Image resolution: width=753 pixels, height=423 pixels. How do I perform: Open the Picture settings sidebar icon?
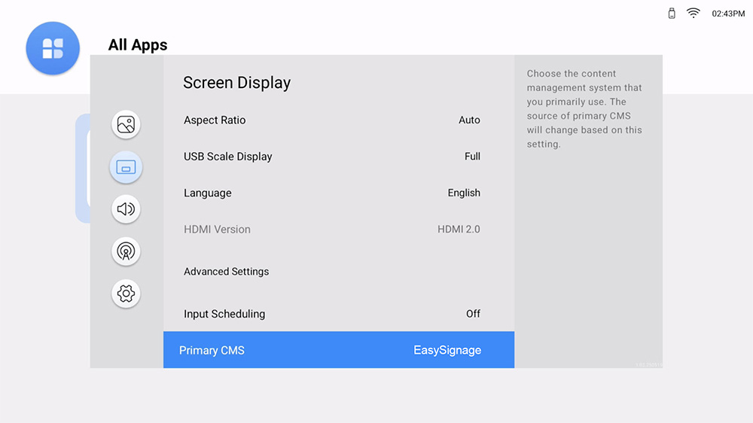[x=126, y=124]
